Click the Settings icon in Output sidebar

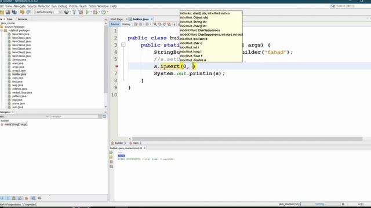coord(111,167)
